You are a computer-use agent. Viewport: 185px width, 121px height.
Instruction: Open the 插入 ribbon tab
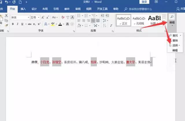pyautogui.click(x=23, y=9)
